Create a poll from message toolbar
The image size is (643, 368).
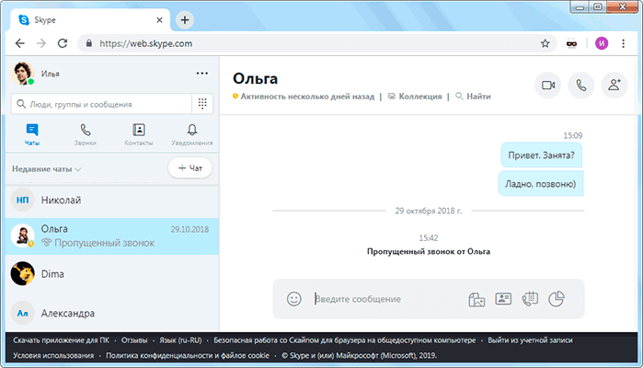coord(557,299)
